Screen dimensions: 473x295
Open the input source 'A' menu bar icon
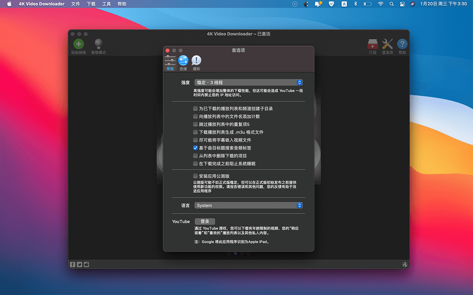pyautogui.click(x=344, y=4)
